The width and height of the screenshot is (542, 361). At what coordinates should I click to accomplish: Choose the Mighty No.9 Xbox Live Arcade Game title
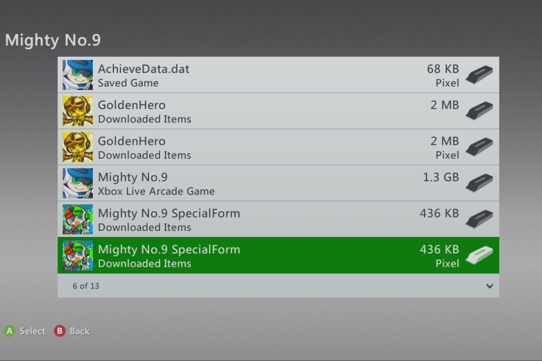(133, 177)
